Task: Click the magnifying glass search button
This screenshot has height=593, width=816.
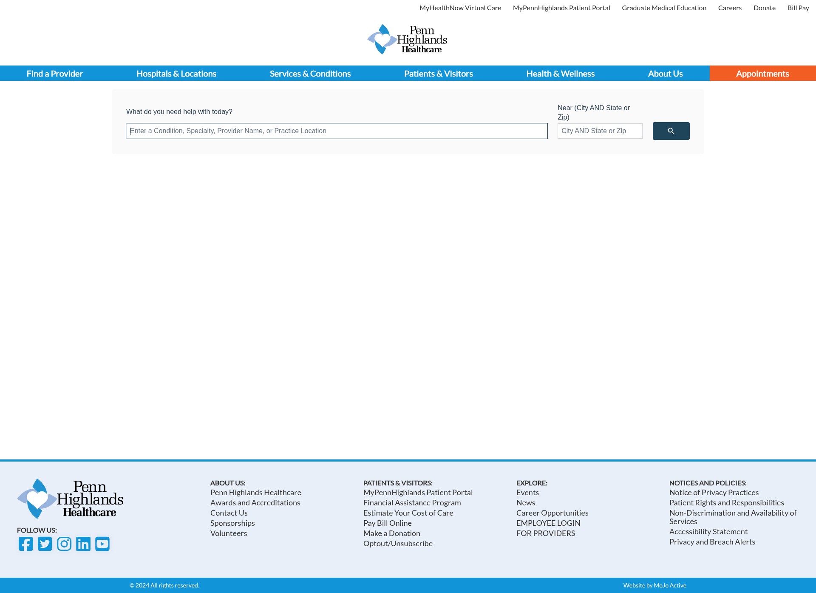Action: point(671,131)
